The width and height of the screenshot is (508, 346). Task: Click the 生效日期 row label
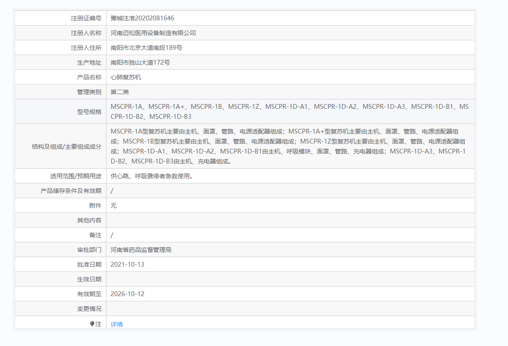click(x=89, y=279)
